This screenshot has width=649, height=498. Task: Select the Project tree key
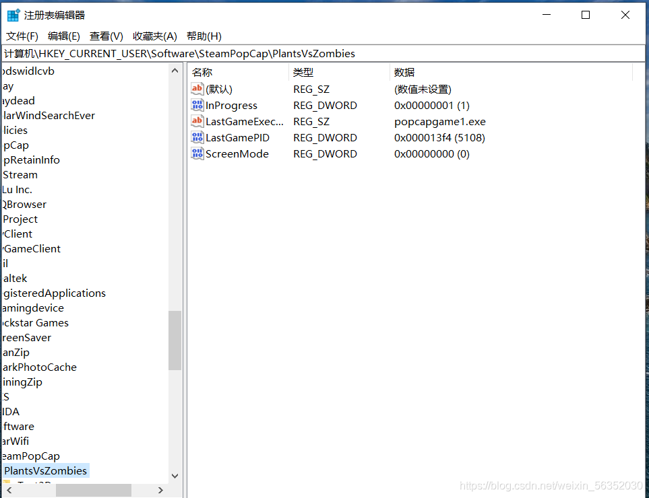pyautogui.click(x=20, y=219)
